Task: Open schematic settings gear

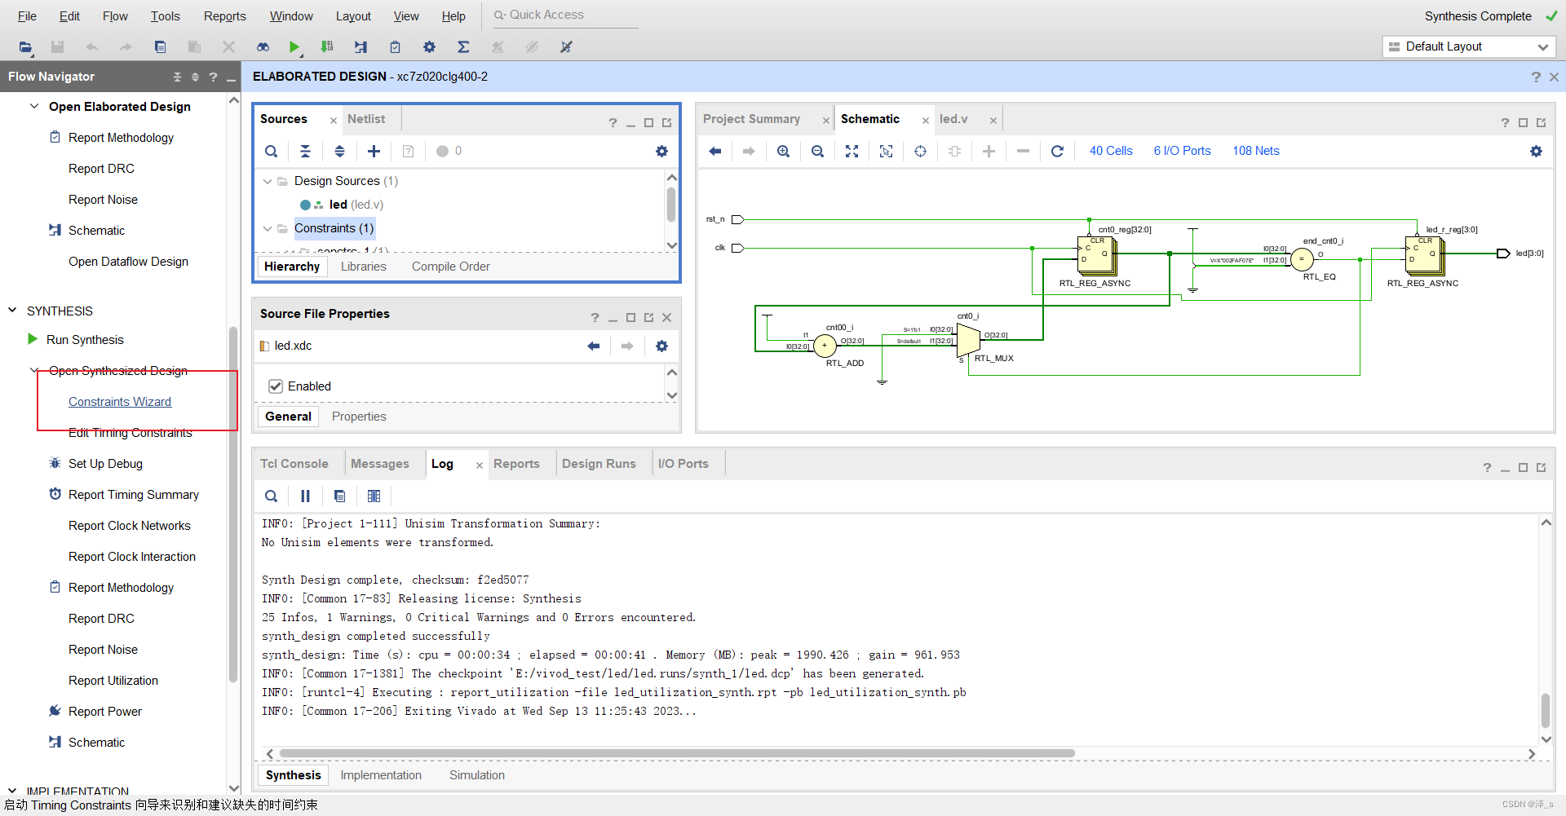Action: [1536, 151]
